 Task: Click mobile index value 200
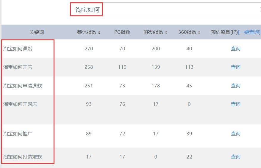click(156, 49)
